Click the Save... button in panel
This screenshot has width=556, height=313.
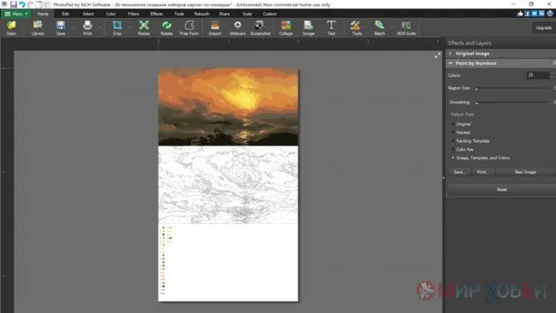point(459,172)
